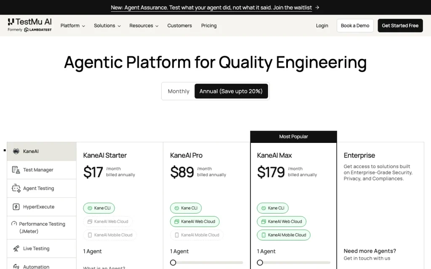Select the Automation tab
The image size is (431, 269).
(42, 264)
